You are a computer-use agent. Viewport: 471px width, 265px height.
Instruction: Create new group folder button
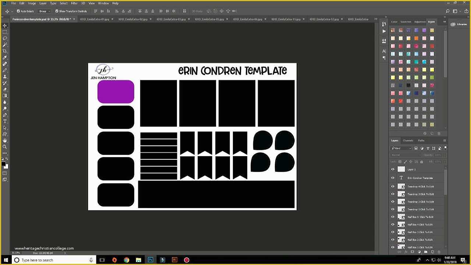pos(426,252)
